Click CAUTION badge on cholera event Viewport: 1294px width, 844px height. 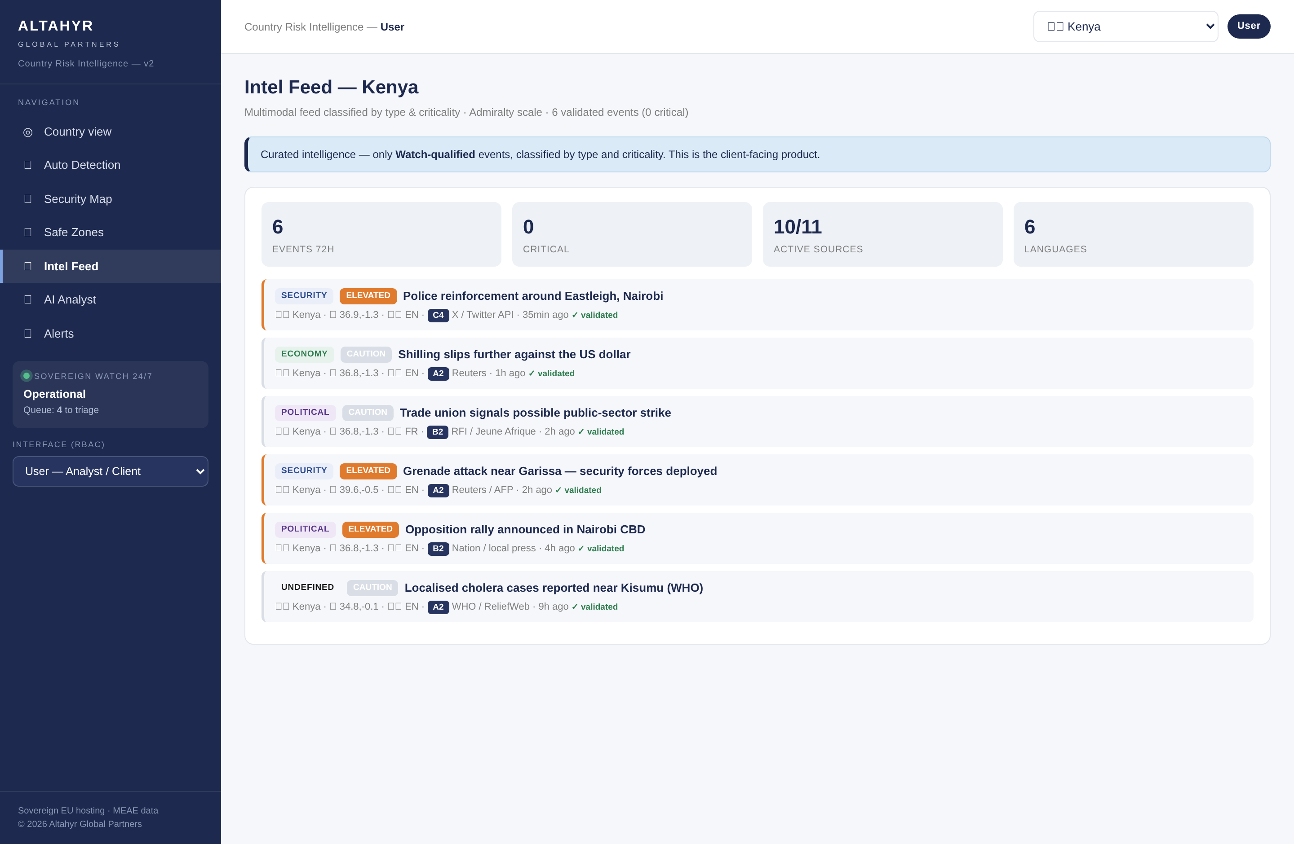372,588
